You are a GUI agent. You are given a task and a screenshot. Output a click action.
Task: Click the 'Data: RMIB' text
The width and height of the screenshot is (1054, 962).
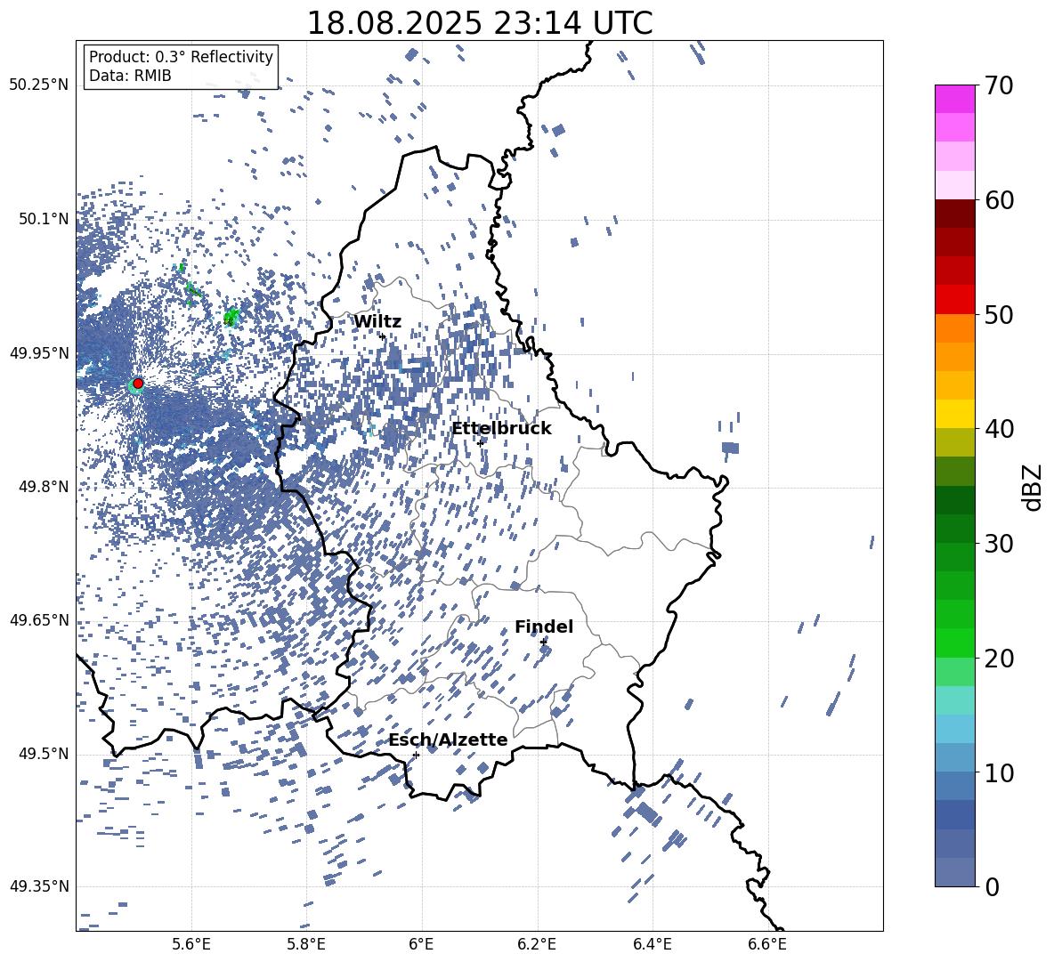[x=130, y=76]
